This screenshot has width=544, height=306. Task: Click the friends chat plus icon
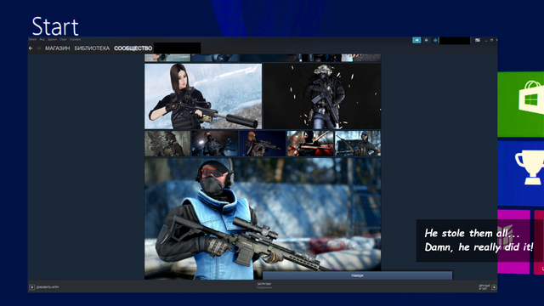(x=494, y=287)
